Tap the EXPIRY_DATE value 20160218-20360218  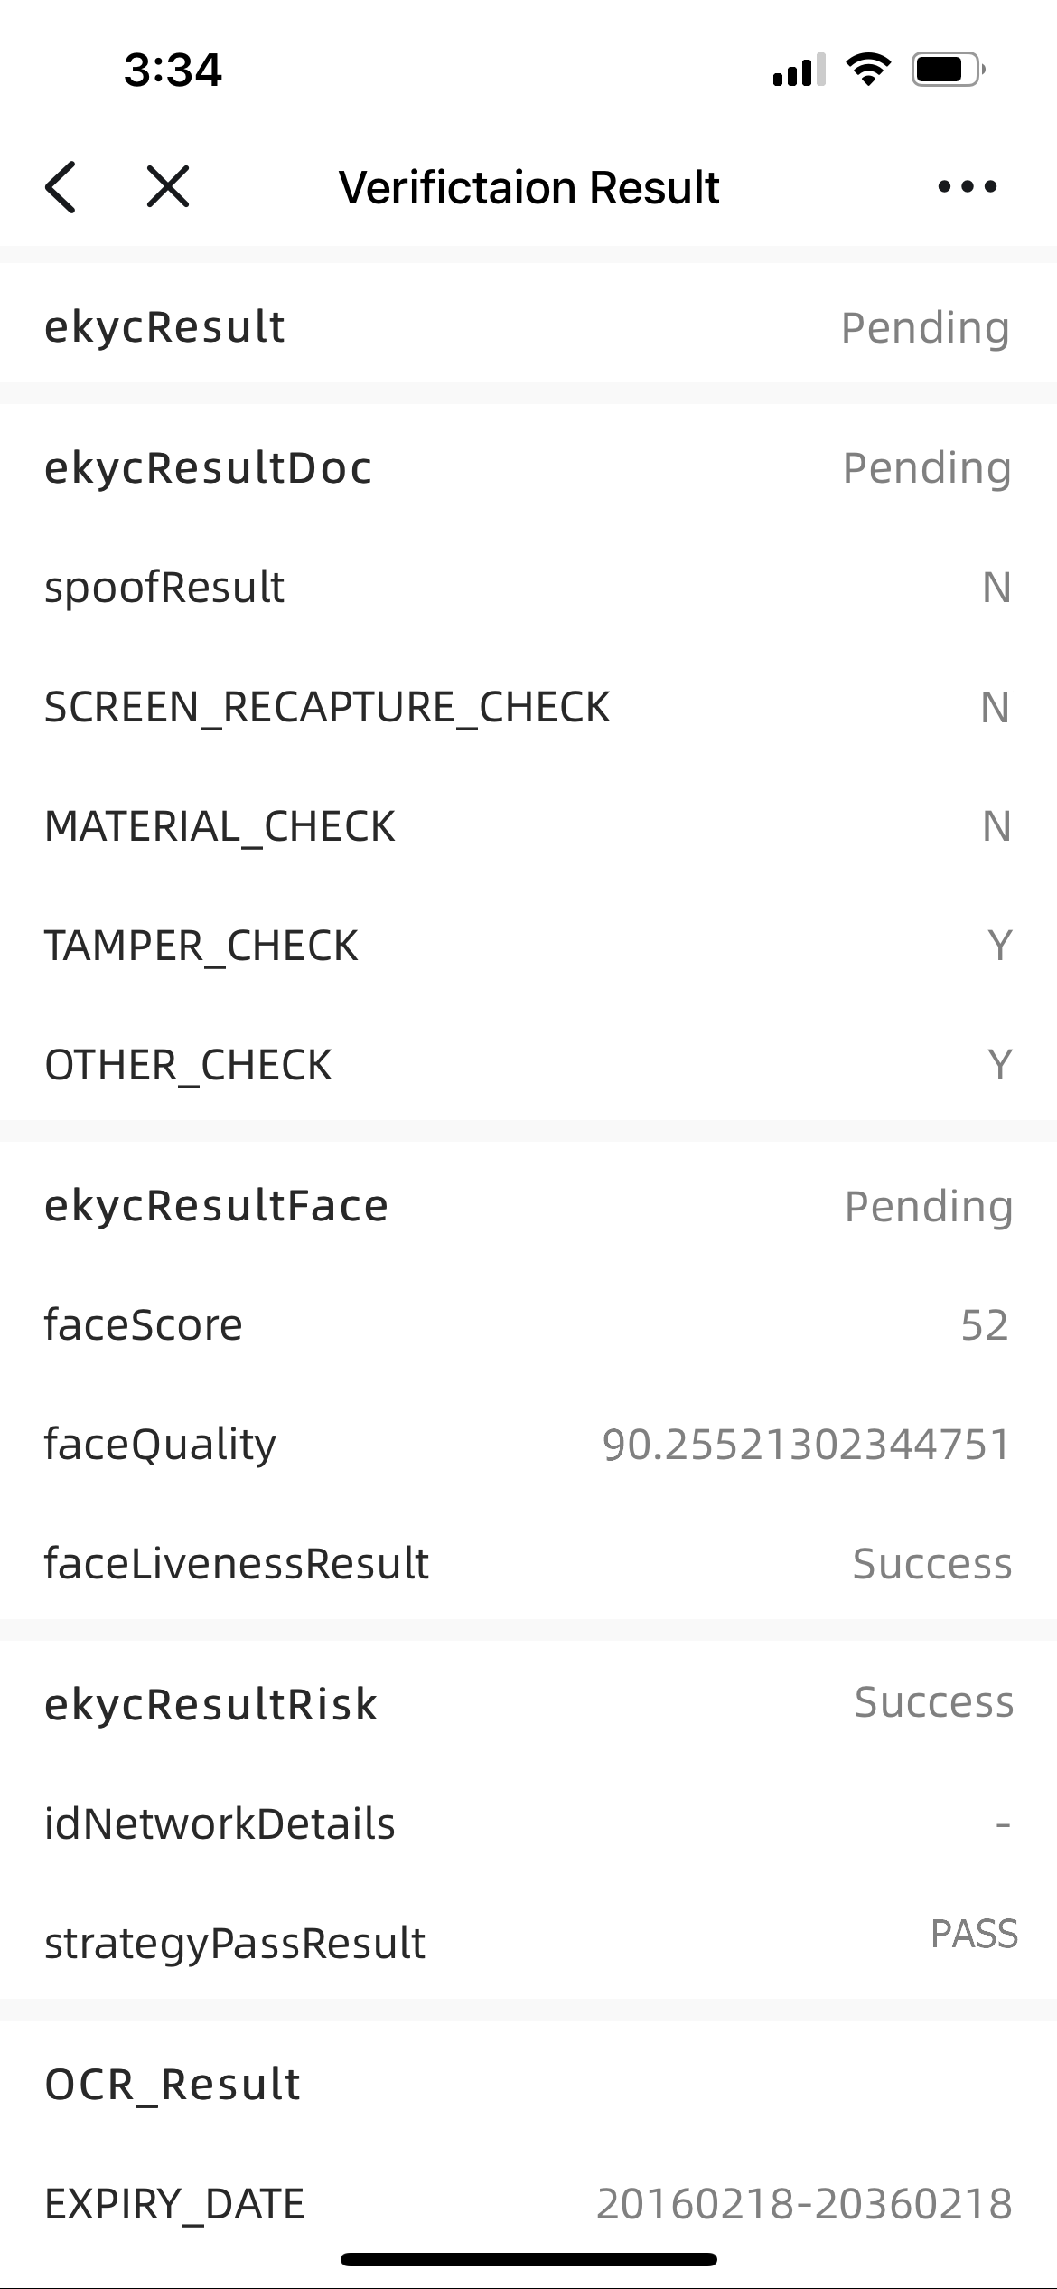(x=804, y=2203)
